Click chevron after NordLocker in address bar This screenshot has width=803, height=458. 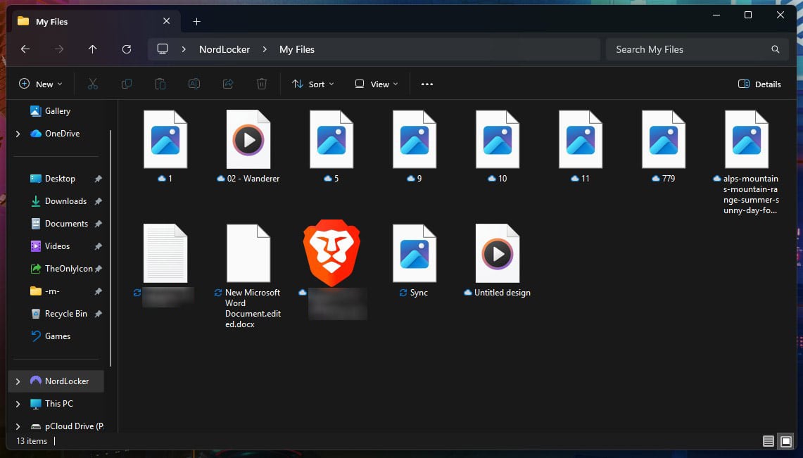(265, 49)
